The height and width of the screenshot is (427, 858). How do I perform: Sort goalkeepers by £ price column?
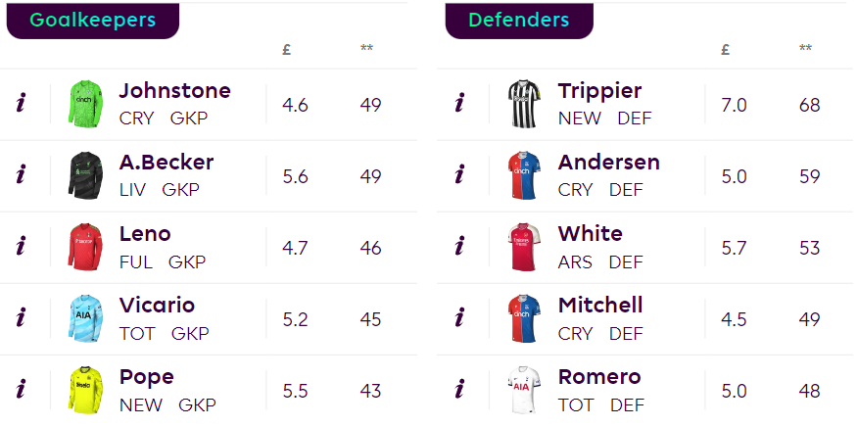coord(287,50)
